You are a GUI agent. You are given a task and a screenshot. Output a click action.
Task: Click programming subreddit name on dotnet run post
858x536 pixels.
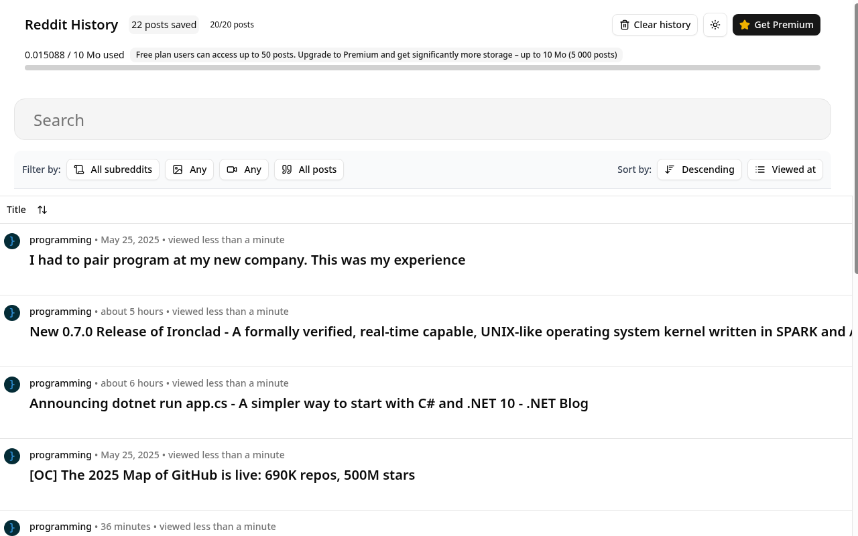tap(60, 383)
